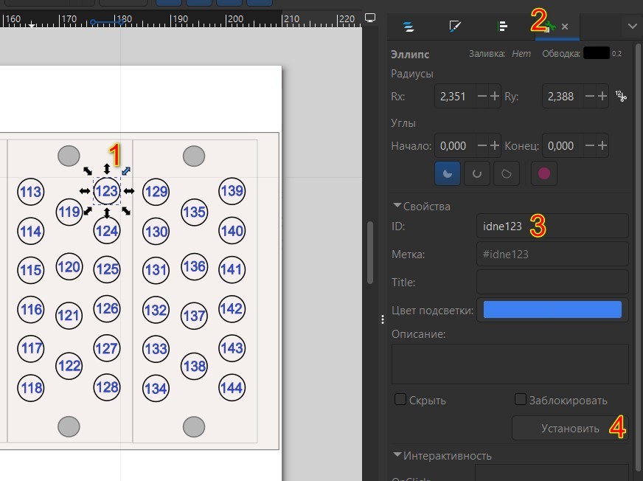Click the icon right of Ry stepper

[x=621, y=97]
